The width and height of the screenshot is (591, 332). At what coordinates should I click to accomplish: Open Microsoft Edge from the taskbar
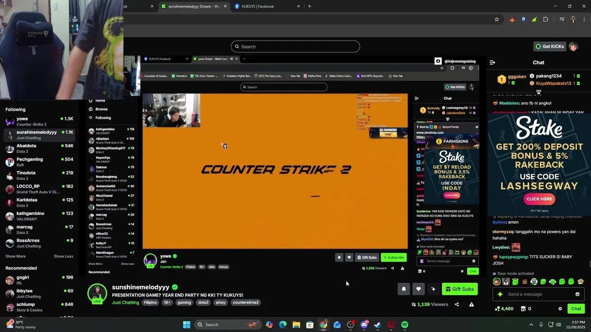pyautogui.click(x=283, y=325)
